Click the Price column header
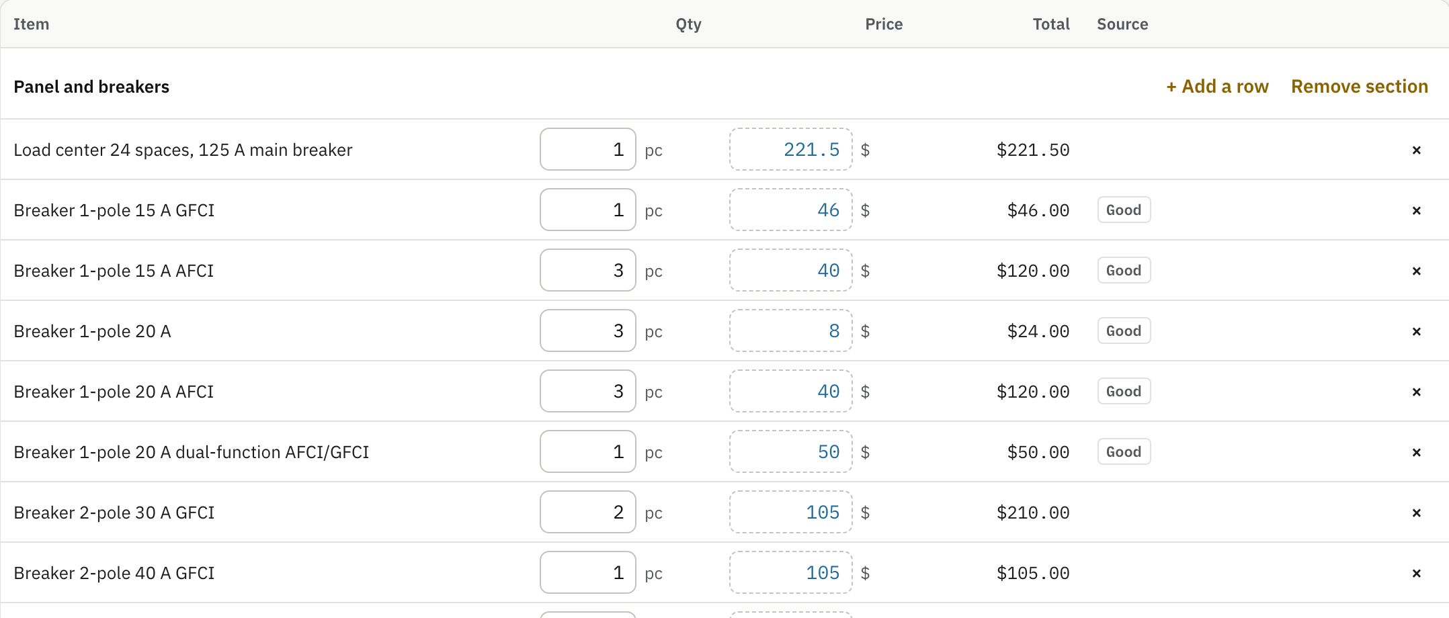Screen dimensions: 1449x618 pyautogui.click(x=884, y=24)
